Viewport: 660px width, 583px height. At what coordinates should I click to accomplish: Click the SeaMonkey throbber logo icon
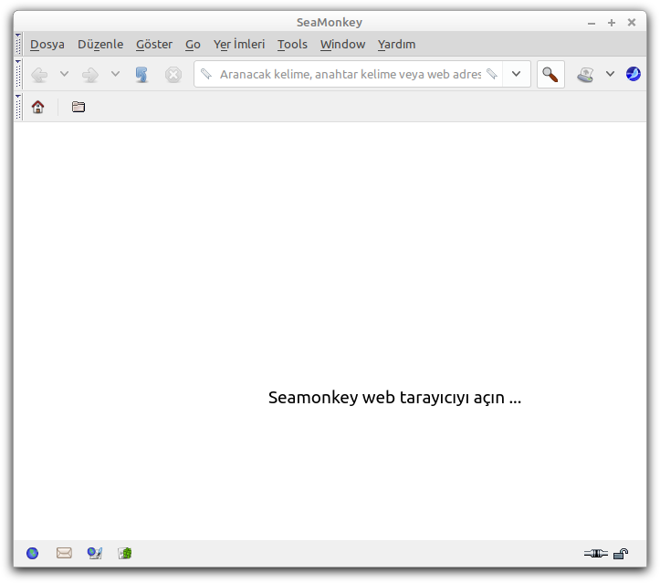coord(634,75)
